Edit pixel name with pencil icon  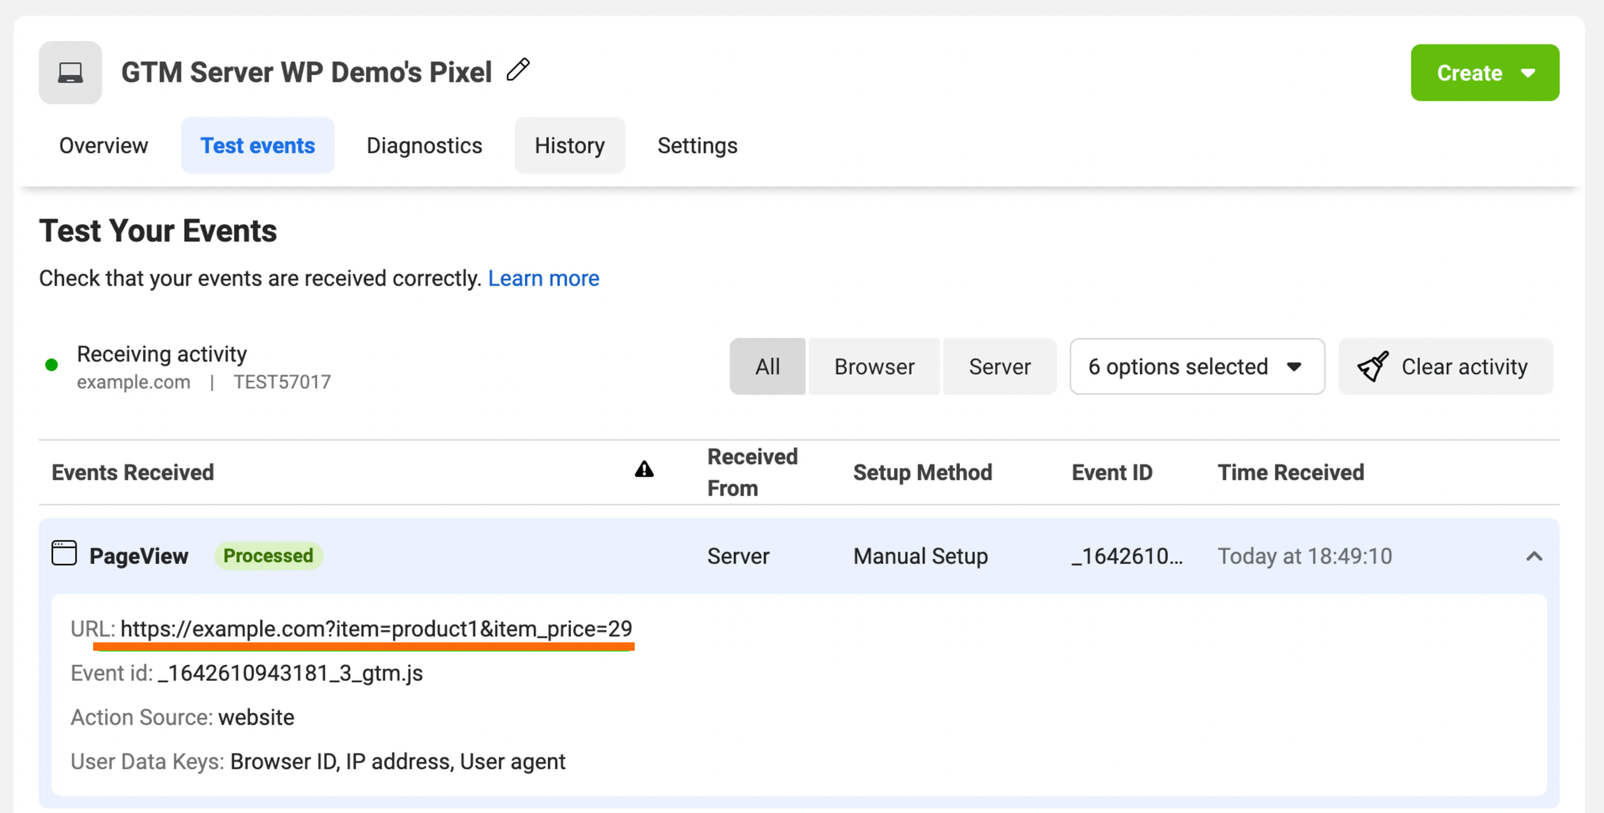coord(518,70)
